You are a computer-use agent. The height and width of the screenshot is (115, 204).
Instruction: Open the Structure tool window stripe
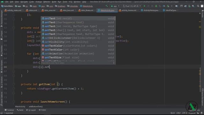point(2,82)
